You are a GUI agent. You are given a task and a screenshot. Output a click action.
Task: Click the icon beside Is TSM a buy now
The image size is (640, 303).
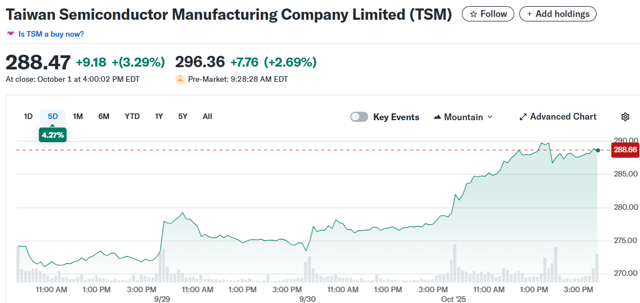point(10,34)
